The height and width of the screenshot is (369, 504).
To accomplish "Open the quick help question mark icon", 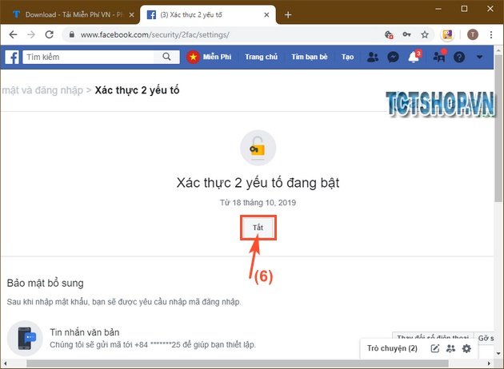I will [459, 58].
